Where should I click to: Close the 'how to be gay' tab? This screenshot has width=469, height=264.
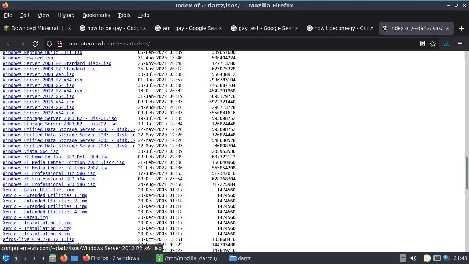coord(145,28)
